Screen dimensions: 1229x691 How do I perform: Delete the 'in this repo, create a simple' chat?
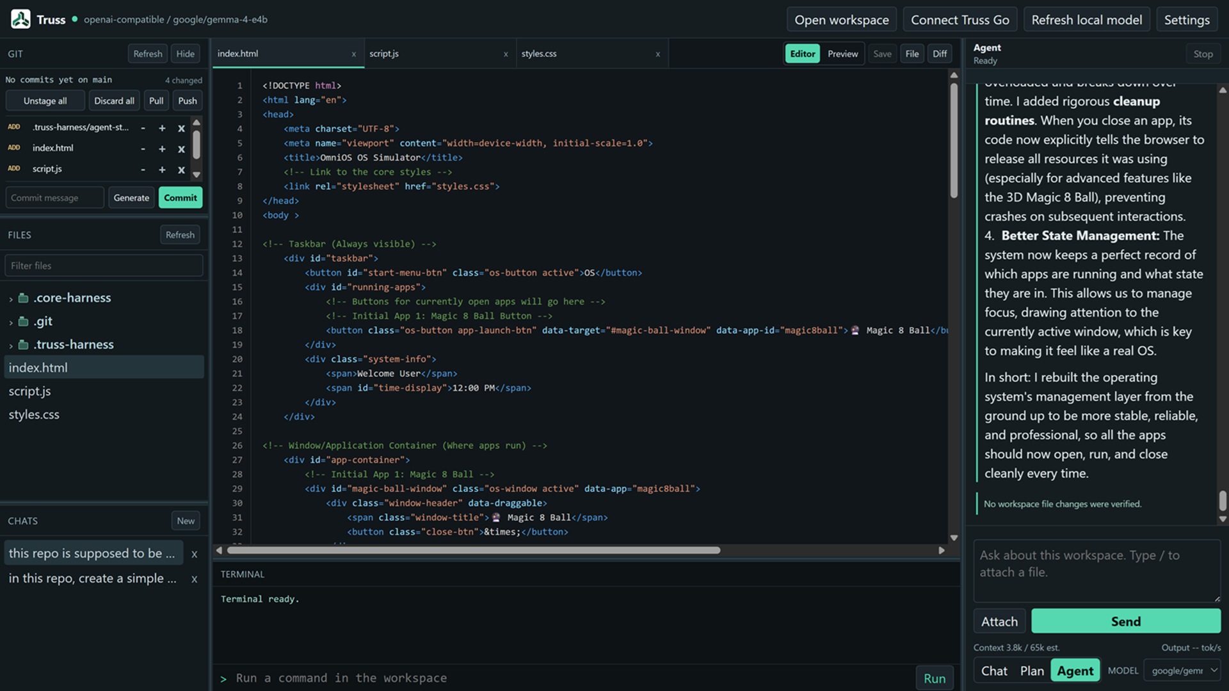(x=194, y=579)
